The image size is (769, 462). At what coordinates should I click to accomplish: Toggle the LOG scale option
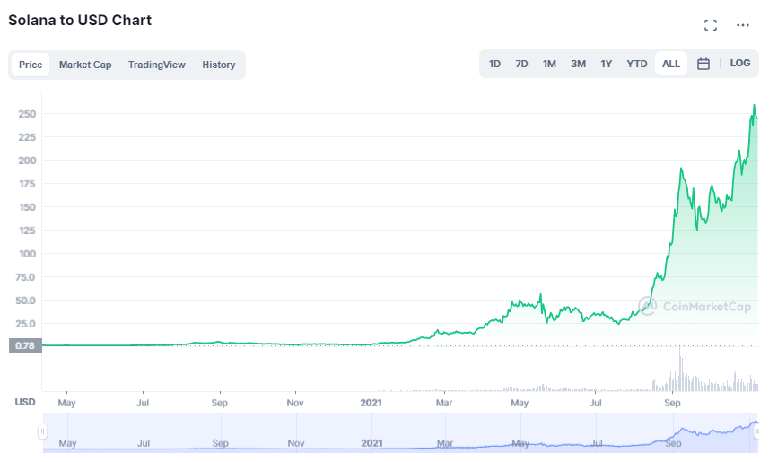click(x=739, y=64)
